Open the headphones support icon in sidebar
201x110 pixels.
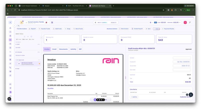(x=10, y=84)
